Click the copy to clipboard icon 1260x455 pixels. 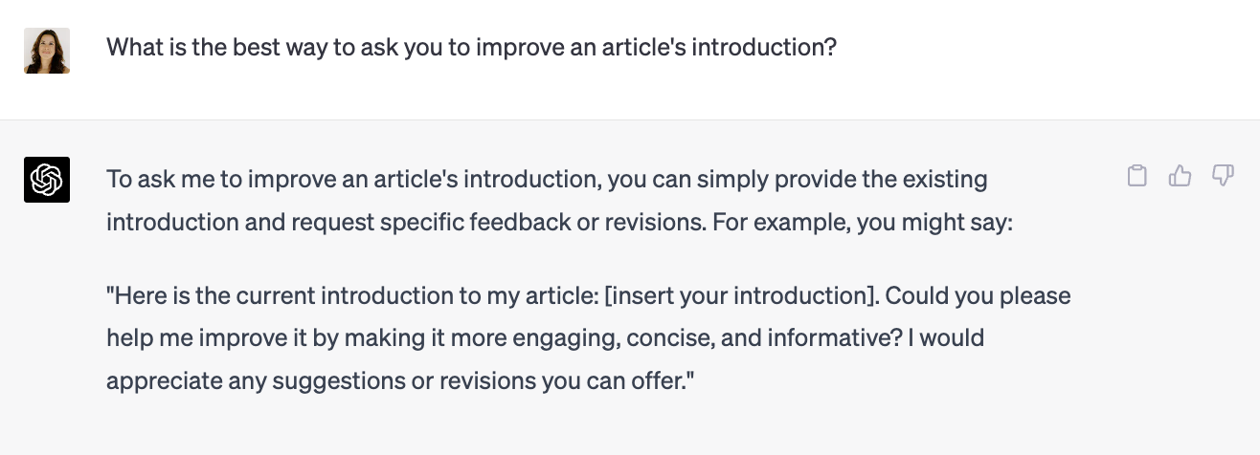click(1136, 176)
